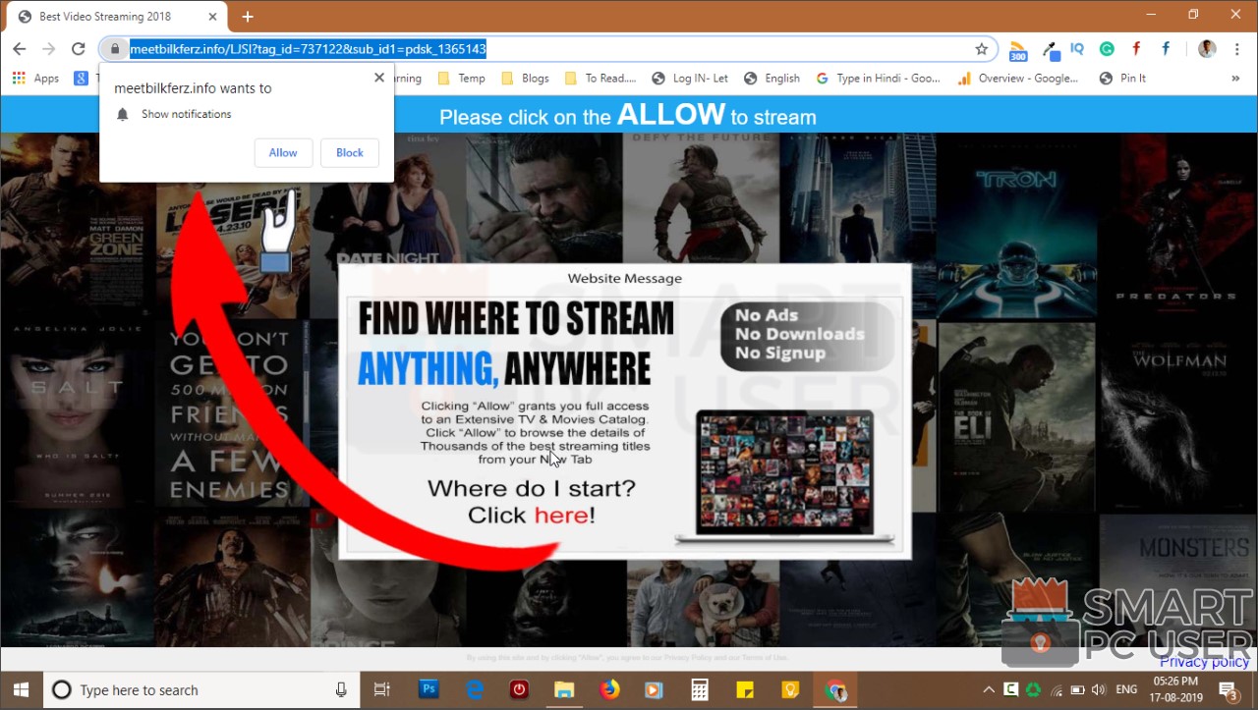Click the site security padlock icon

(x=115, y=48)
